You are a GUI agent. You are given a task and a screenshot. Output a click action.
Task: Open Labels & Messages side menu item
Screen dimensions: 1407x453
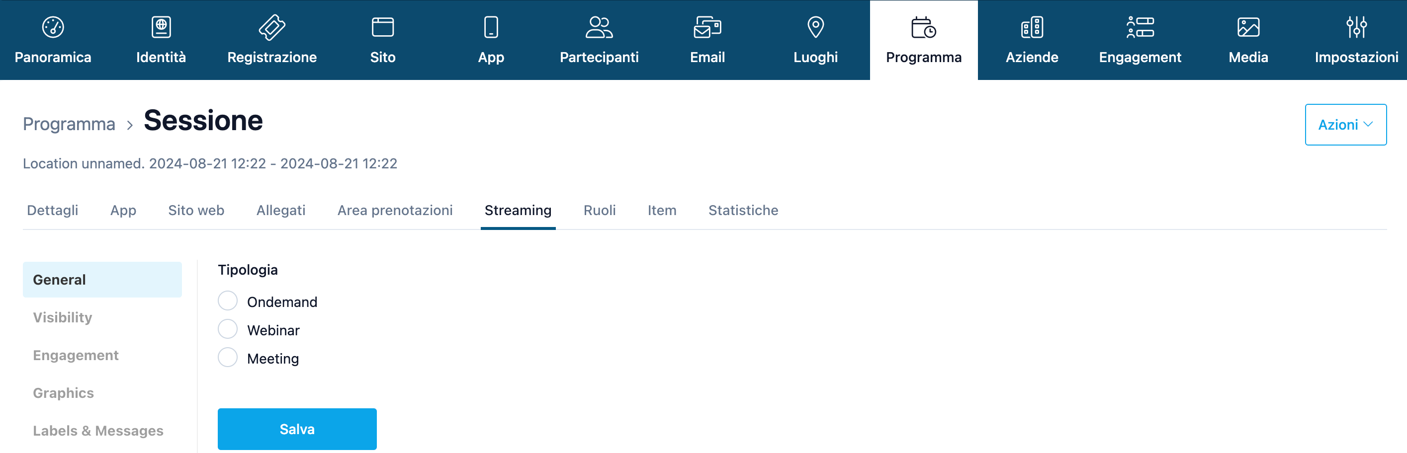coord(98,431)
